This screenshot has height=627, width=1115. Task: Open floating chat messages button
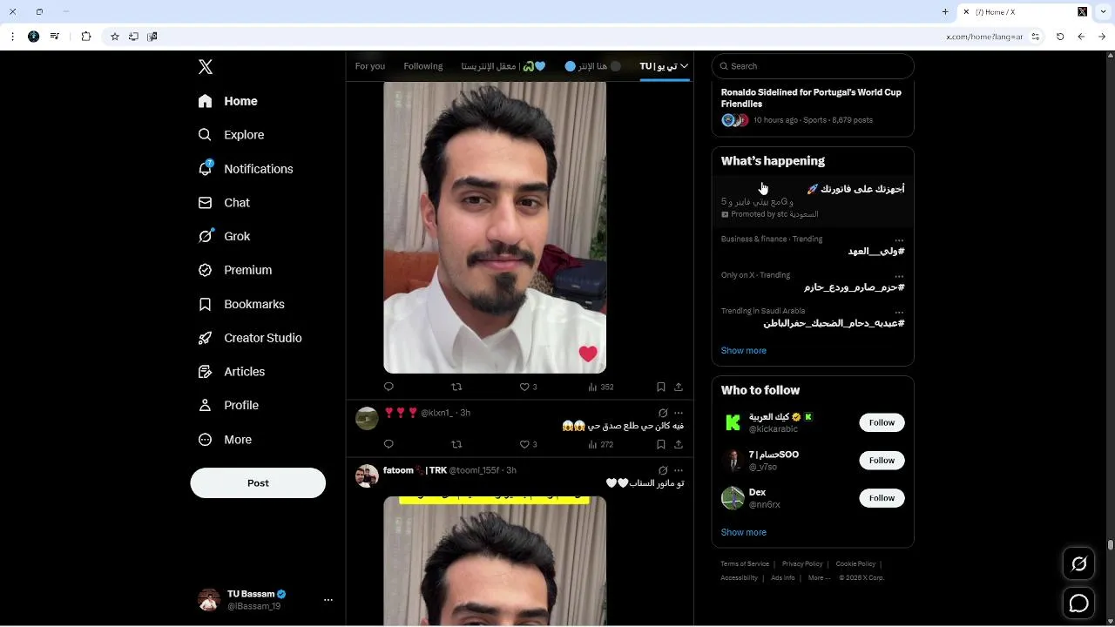tap(1079, 603)
